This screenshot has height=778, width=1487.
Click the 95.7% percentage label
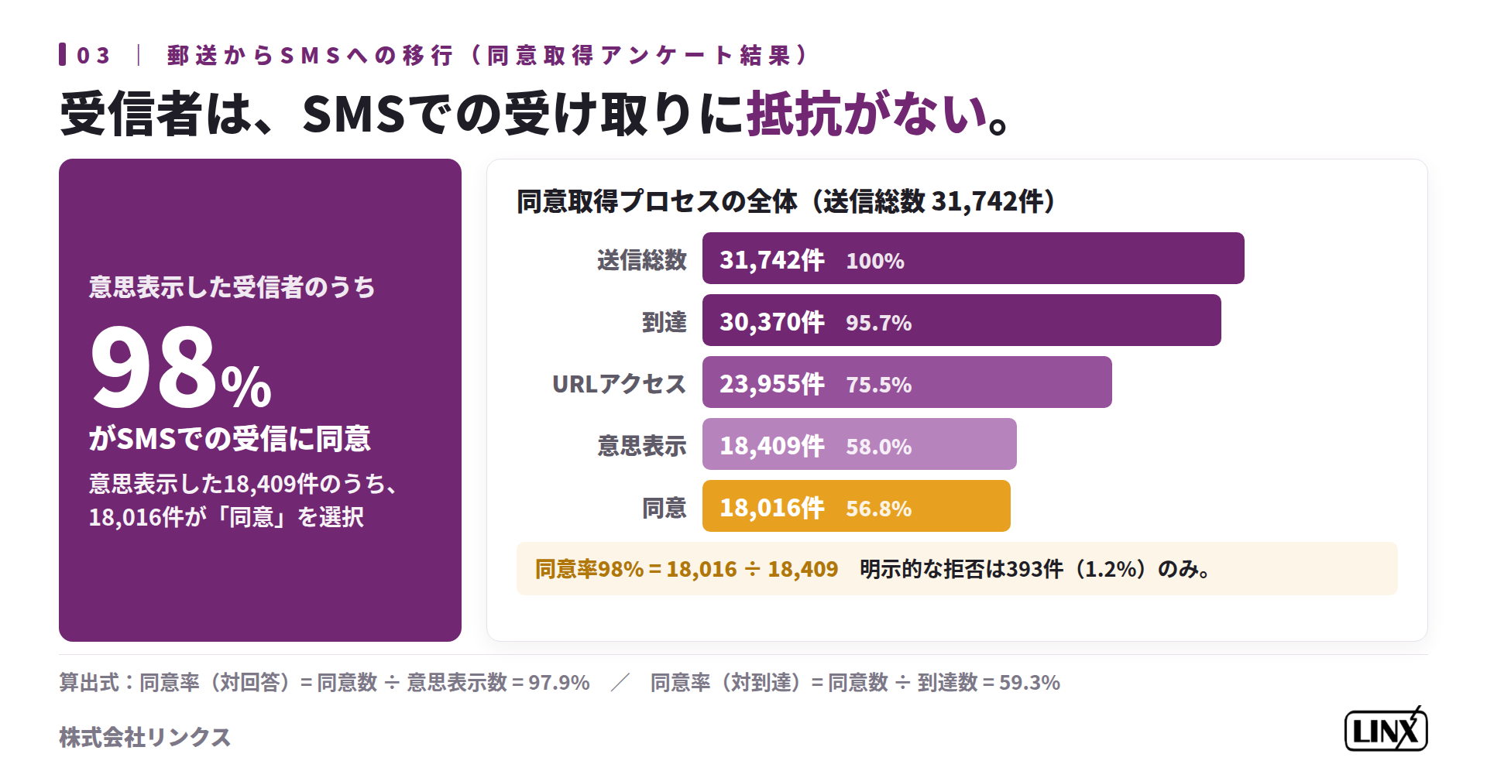[878, 323]
